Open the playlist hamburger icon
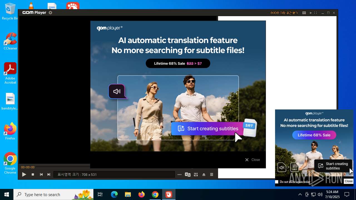The image size is (356, 200). 212,174
